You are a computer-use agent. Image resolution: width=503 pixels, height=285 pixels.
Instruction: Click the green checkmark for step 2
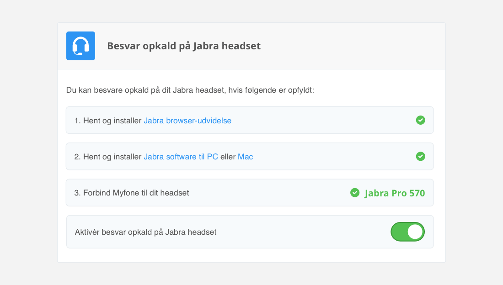coord(421,157)
